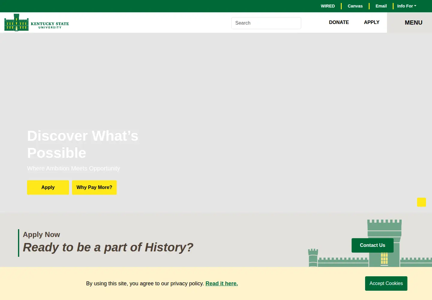Open the WIRED link in top bar
The width and height of the screenshot is (432, 300).
pyautogui.click(x=328, y=6)
